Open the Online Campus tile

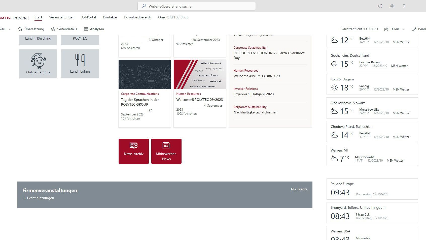(x=38, y=64)
